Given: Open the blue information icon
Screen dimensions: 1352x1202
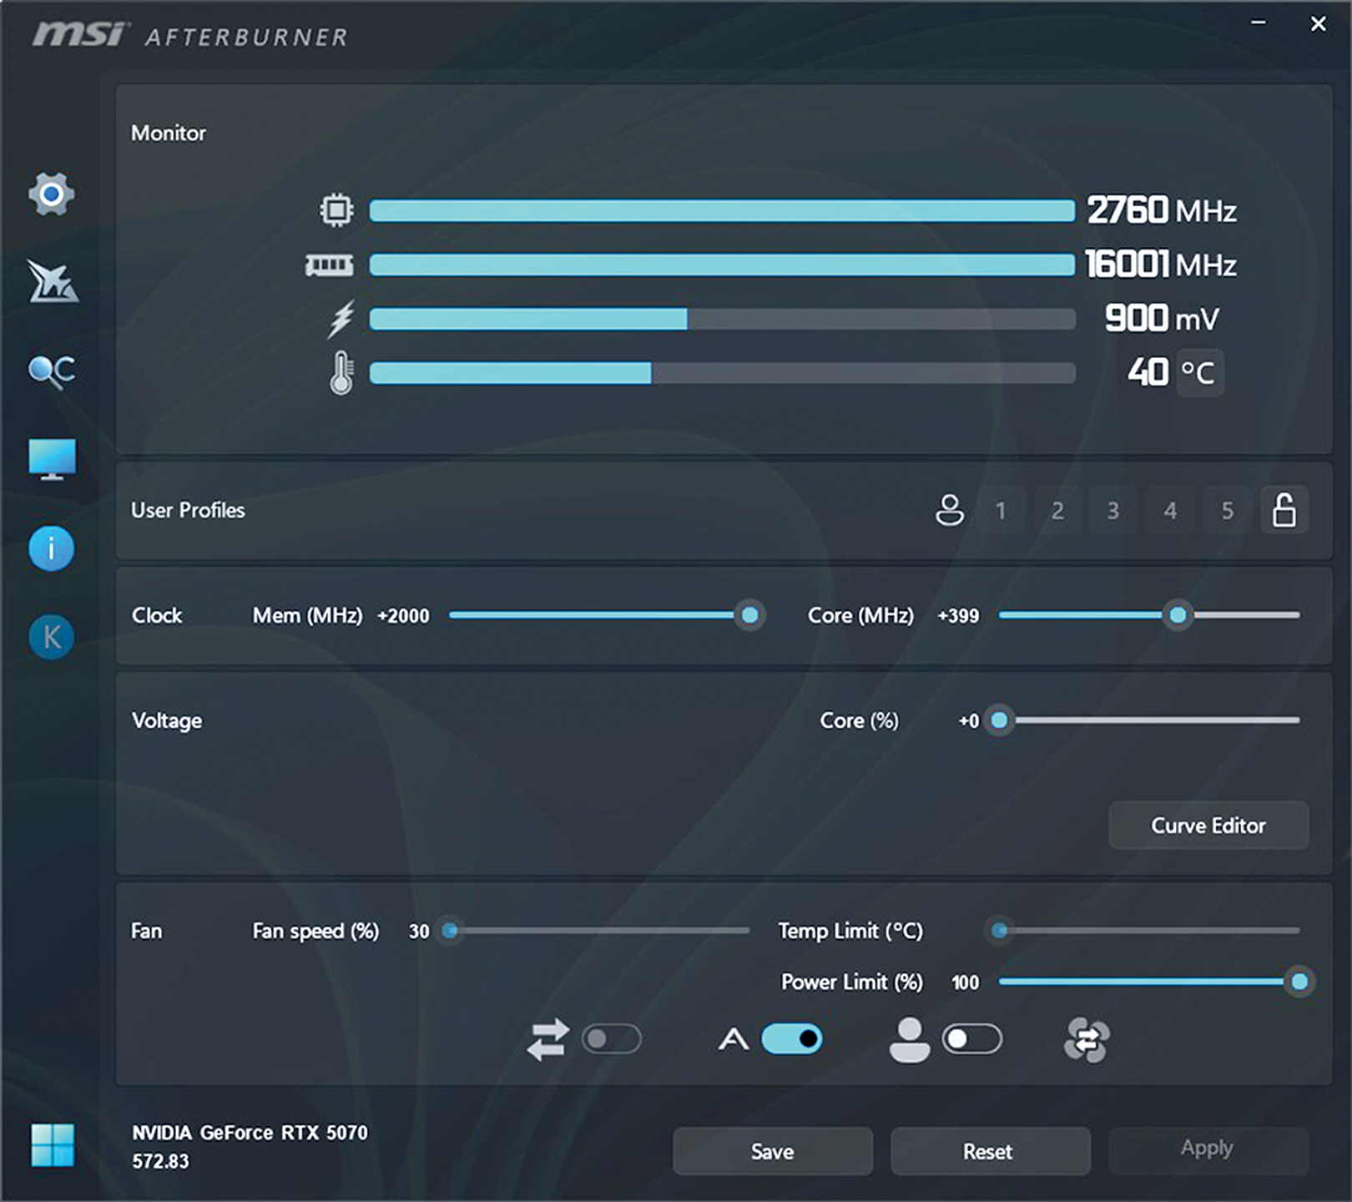Looking at the screenshot, I should pyautogui.click(x=51, y=548).
